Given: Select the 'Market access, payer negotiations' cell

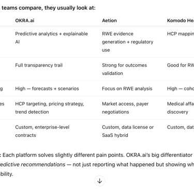Looking at the screenshot, I should click(x=125, y=108).
